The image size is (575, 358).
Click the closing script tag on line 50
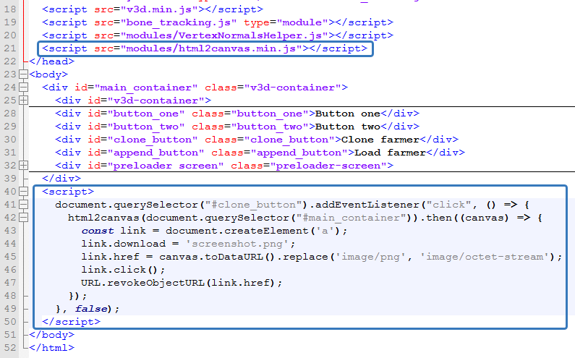71,322
